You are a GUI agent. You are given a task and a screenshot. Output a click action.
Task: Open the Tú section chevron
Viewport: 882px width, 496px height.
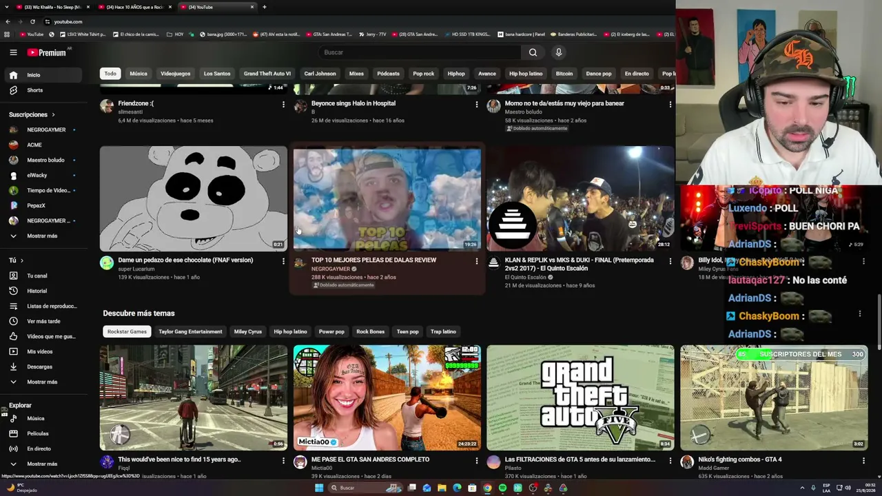pyautogui.click(x=21, y=260)
